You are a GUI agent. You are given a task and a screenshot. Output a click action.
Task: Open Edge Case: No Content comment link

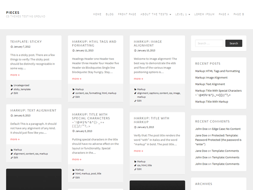pos(226,129)
